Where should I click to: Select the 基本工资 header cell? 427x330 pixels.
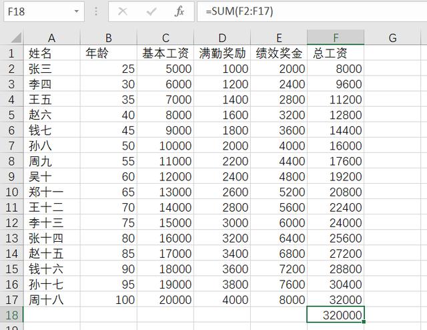click(x=165, y=53)
